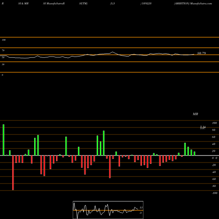Screen dimensions: 219x219
Task: Click the MR axis label -60
Action: click(214, 179)
